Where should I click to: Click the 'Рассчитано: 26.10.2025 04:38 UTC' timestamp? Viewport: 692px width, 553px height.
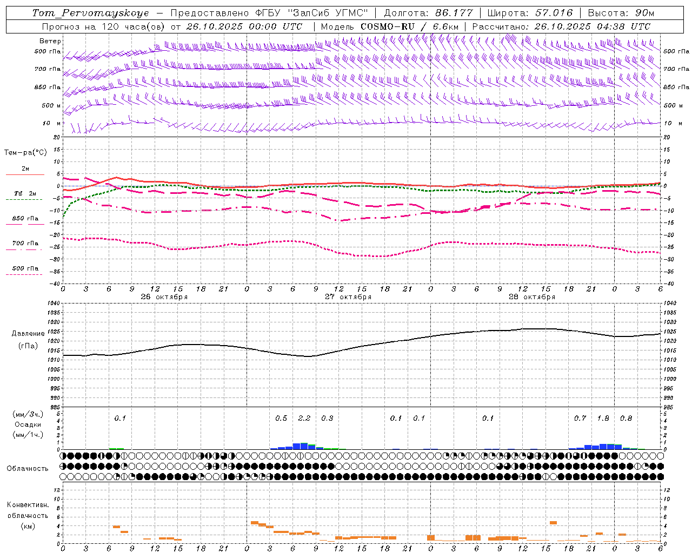[x=561, y=26]
